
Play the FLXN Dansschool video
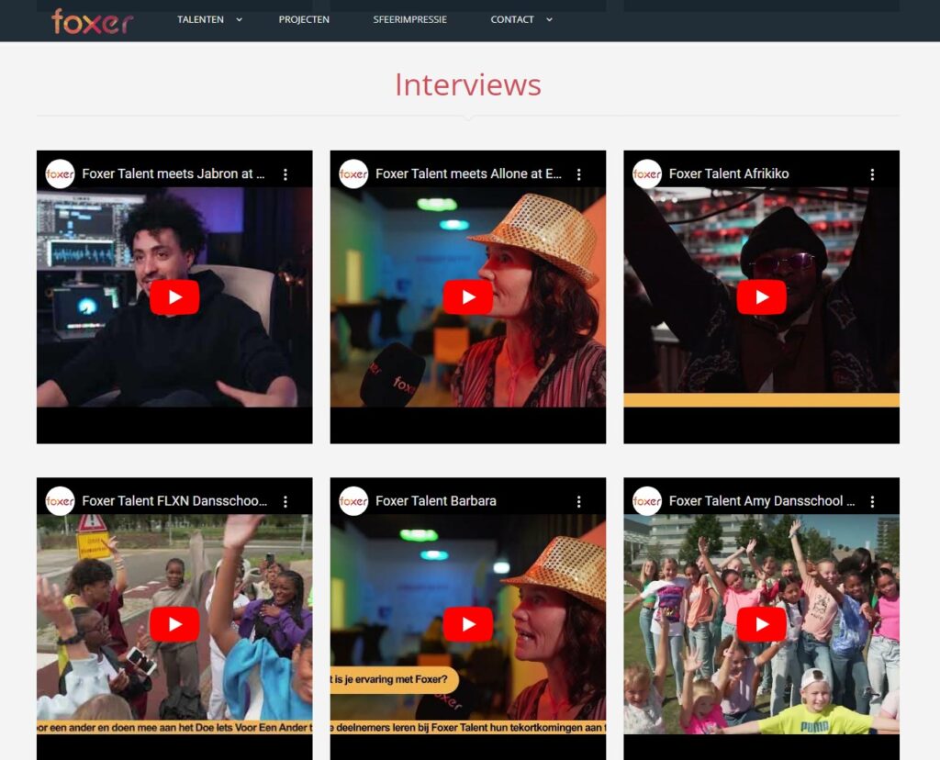tap(174, 624)
